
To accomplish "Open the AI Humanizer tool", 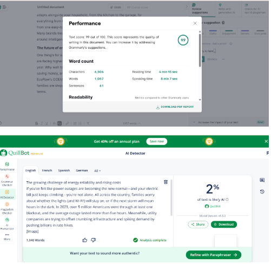I will tap(7, 224).
